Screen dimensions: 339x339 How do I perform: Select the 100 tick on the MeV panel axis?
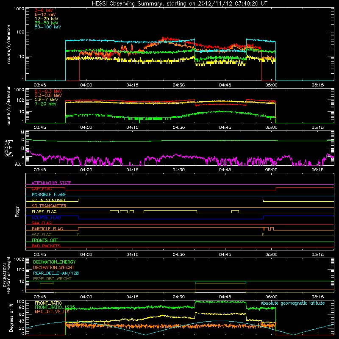tap(20, 100)
